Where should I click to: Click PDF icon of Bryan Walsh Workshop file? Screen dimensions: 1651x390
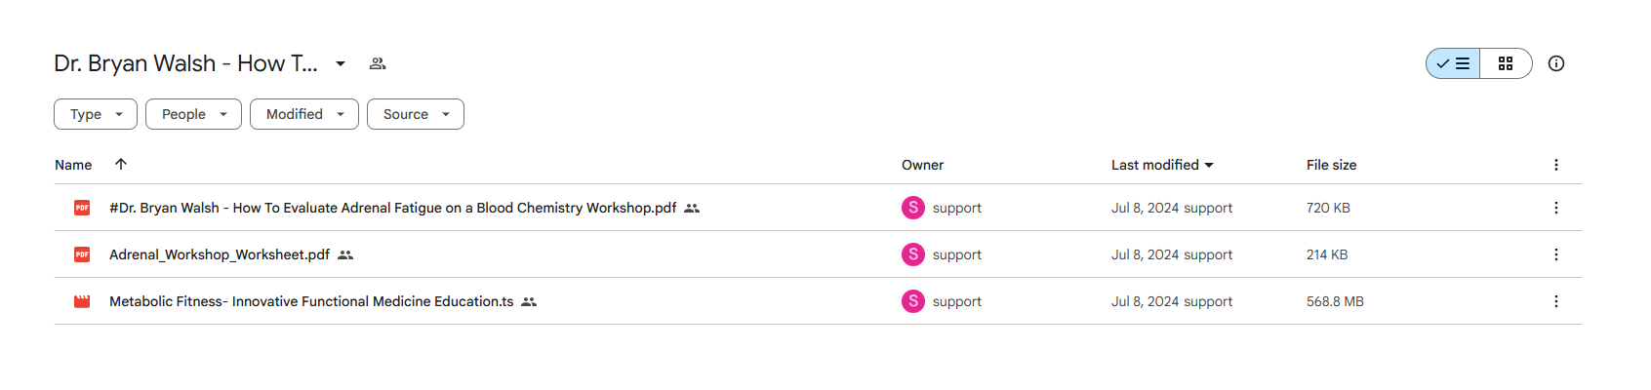(x=82, y=208)
